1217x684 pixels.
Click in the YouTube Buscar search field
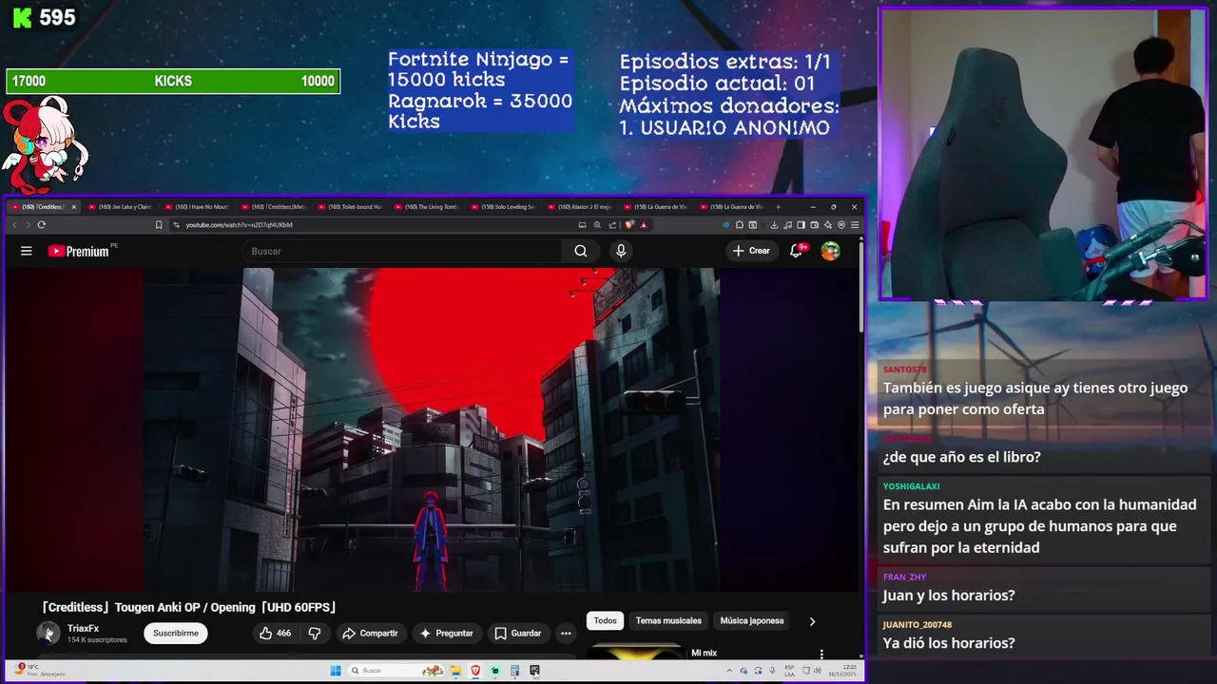coord(401,251)
